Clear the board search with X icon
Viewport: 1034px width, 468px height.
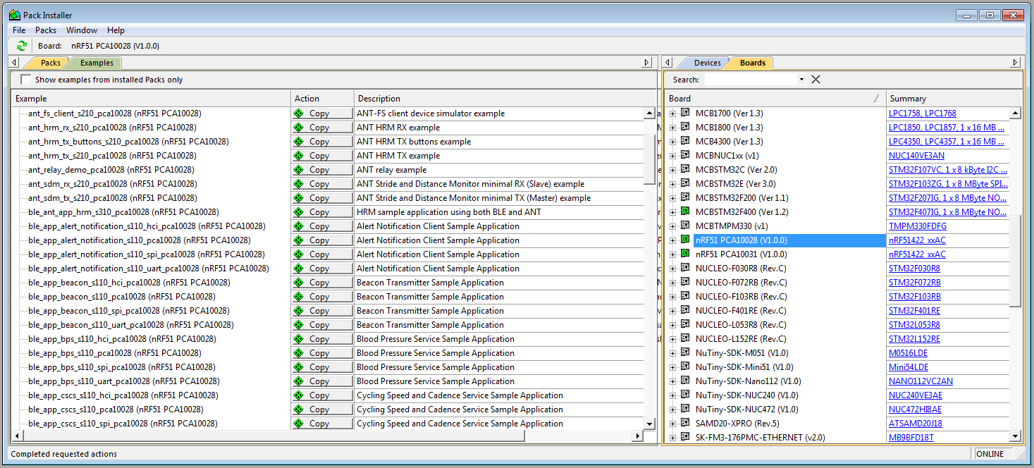[x=815, y=80]
